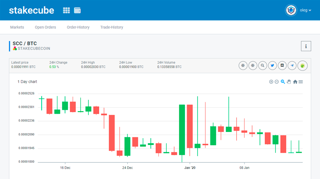Select the chart panning hand tool
320x179 pixels.
pyautogui.click(x=289, y=82)
